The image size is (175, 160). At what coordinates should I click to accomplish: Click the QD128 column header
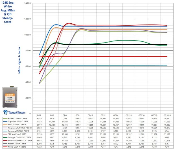(129, 115)
